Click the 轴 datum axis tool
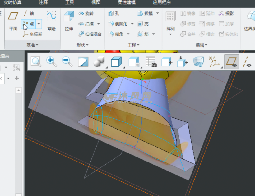 point(29,13)
